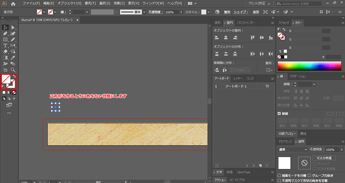Open the 効果(C) menu
The image size is (345, 183).
119,3
